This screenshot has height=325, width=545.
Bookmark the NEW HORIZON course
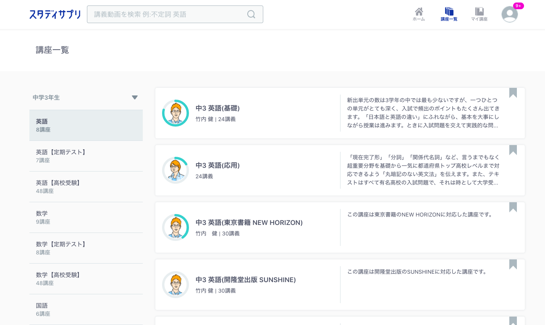[513, 207]
